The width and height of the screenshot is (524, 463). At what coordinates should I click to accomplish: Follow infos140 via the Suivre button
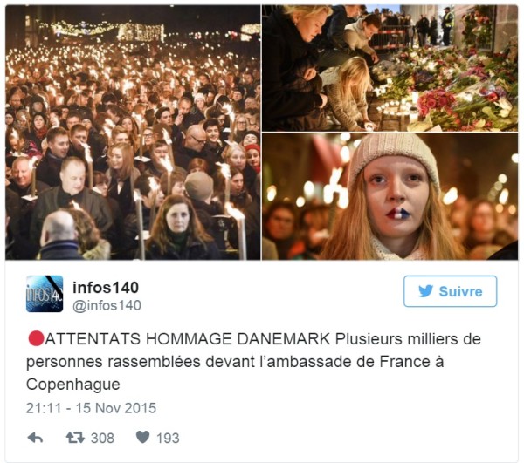[450, 291]
